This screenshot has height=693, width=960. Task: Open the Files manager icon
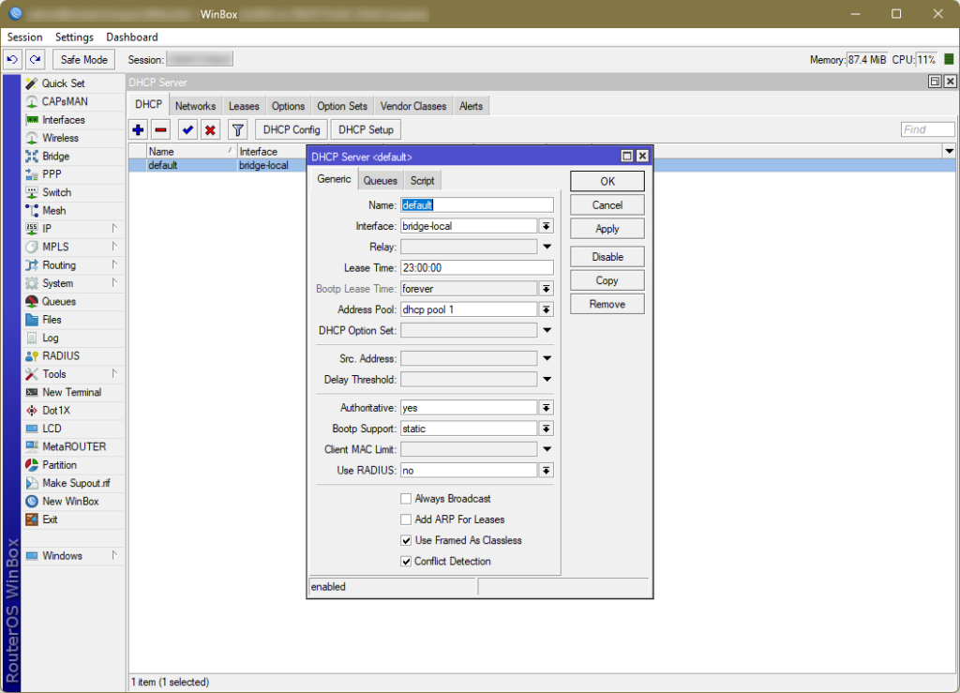(x=50, y=319)
